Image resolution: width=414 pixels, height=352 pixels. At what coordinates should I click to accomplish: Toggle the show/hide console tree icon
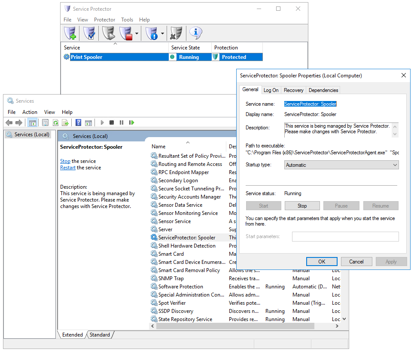(33, 122)
